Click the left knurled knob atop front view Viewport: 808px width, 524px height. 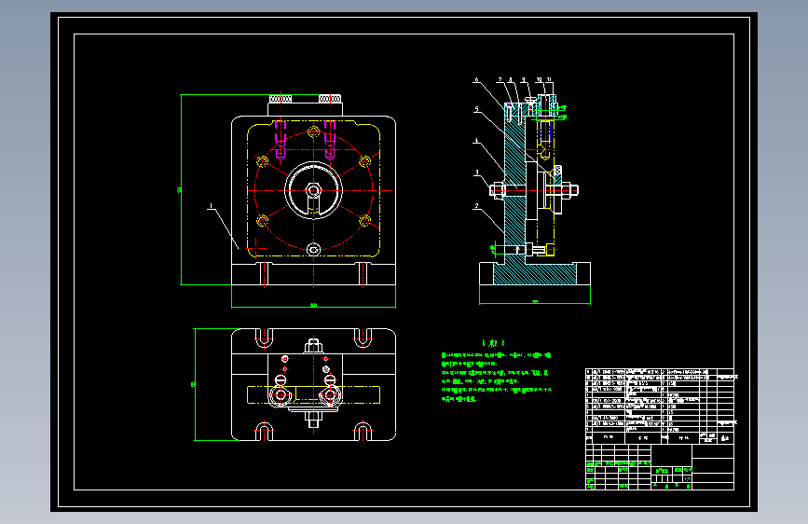coord(281,99)
